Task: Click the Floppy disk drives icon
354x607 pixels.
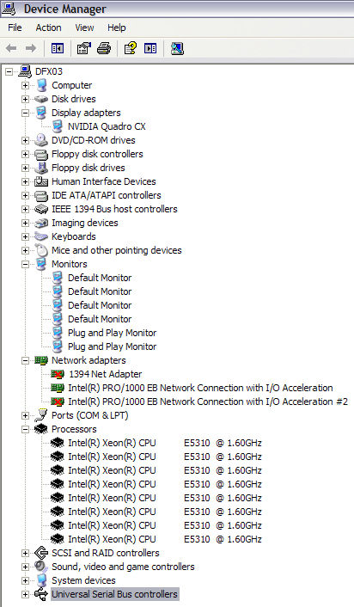Action: click(41, 168)
